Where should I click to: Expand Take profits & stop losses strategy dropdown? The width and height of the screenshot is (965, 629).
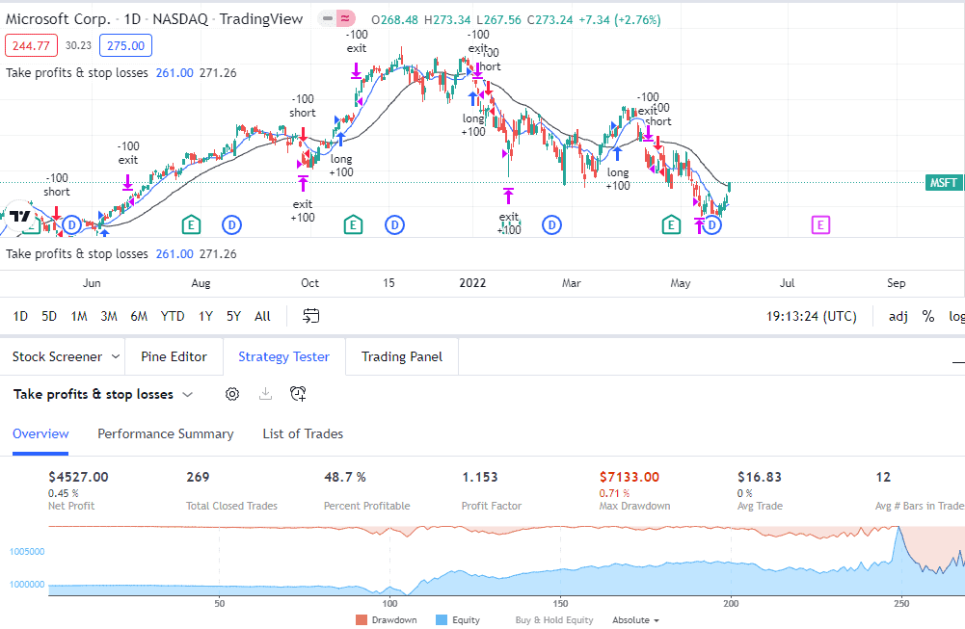tap(188, 394)
